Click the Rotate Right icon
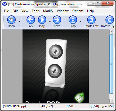The width and height of the screenshot is (116, 111). point(109,20)
